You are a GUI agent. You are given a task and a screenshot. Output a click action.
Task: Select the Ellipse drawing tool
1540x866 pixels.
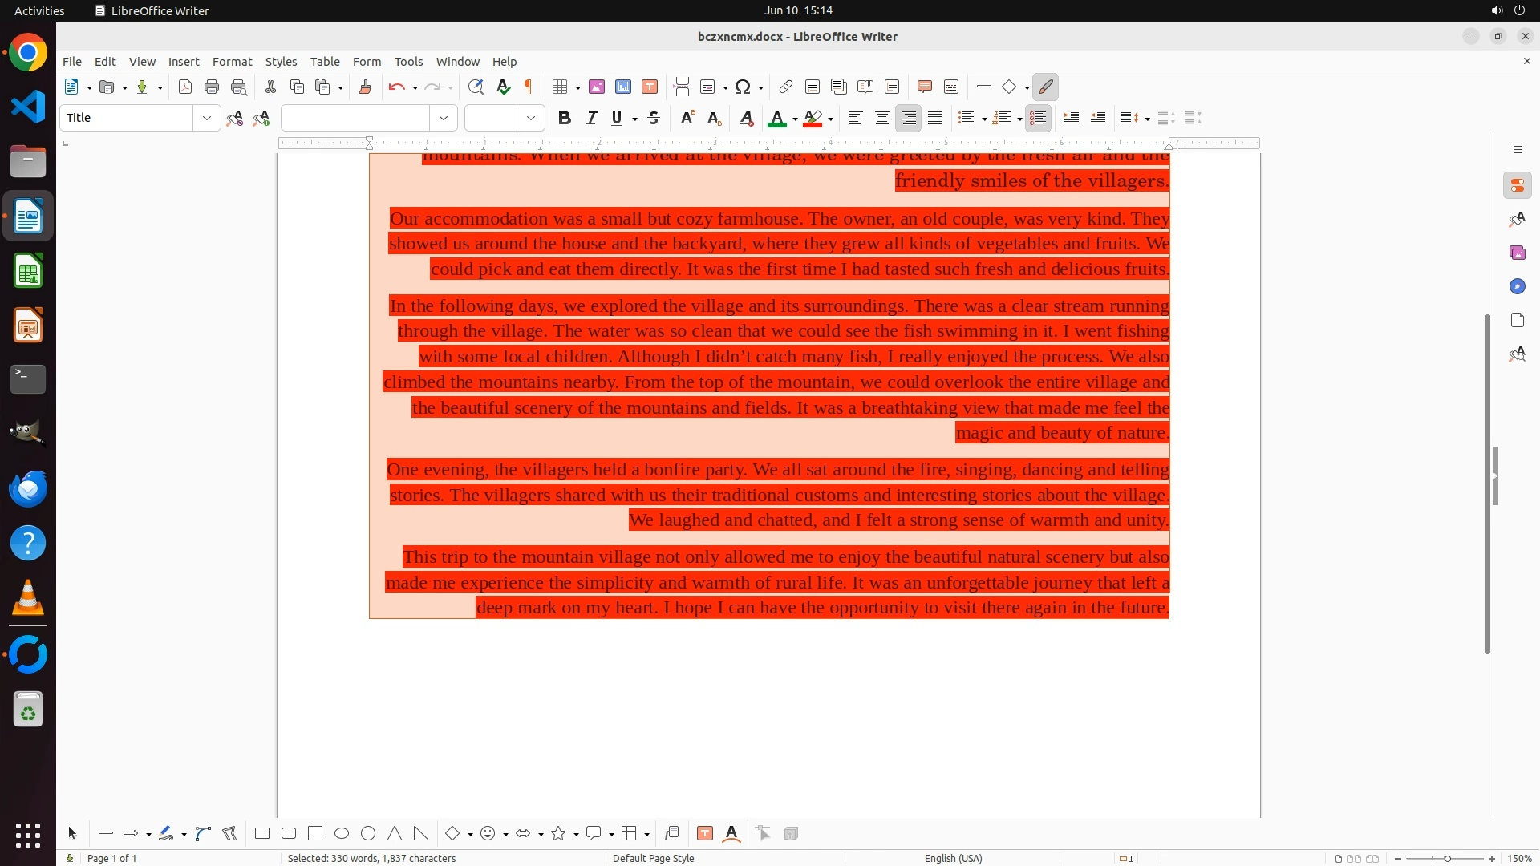click(342, 834)
